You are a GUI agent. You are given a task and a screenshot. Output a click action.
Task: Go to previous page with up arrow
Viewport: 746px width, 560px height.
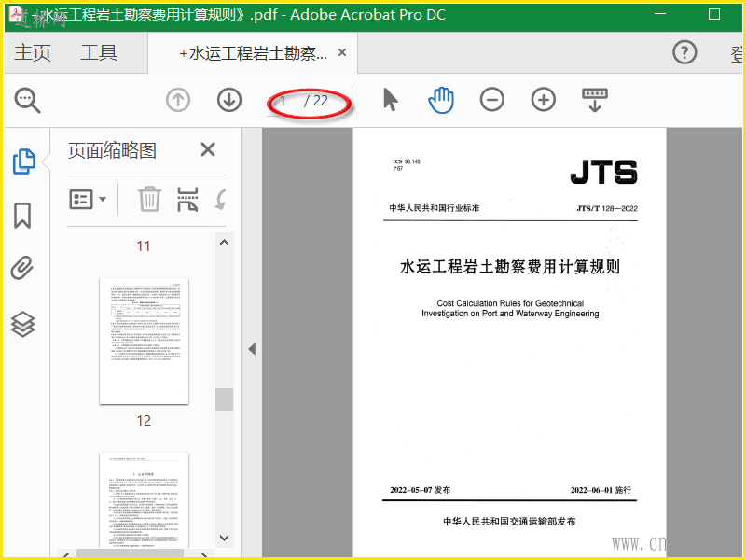coord(178,100)
